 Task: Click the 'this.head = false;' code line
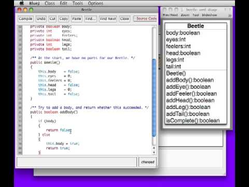point(59,85)
